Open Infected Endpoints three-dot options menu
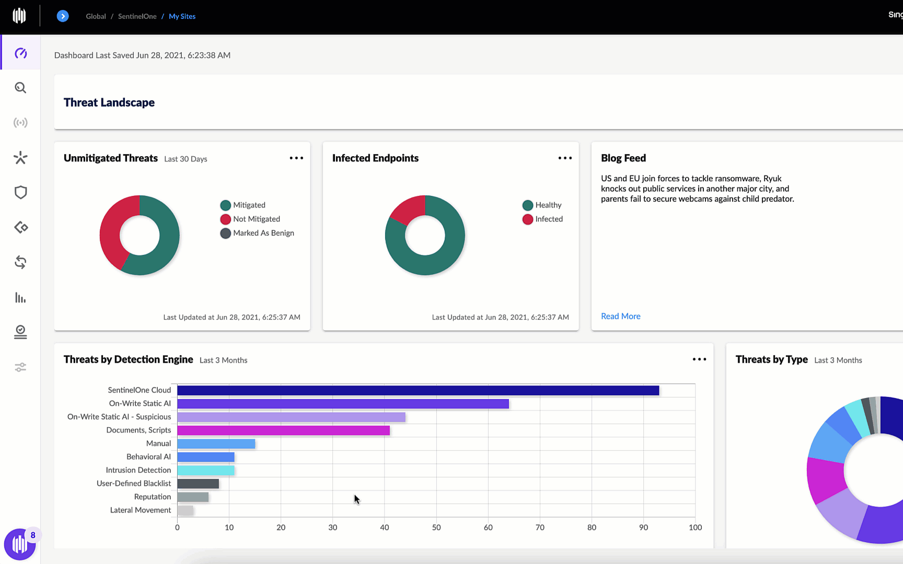The height and width of the screenshot is (564, 903). point(565,158)
